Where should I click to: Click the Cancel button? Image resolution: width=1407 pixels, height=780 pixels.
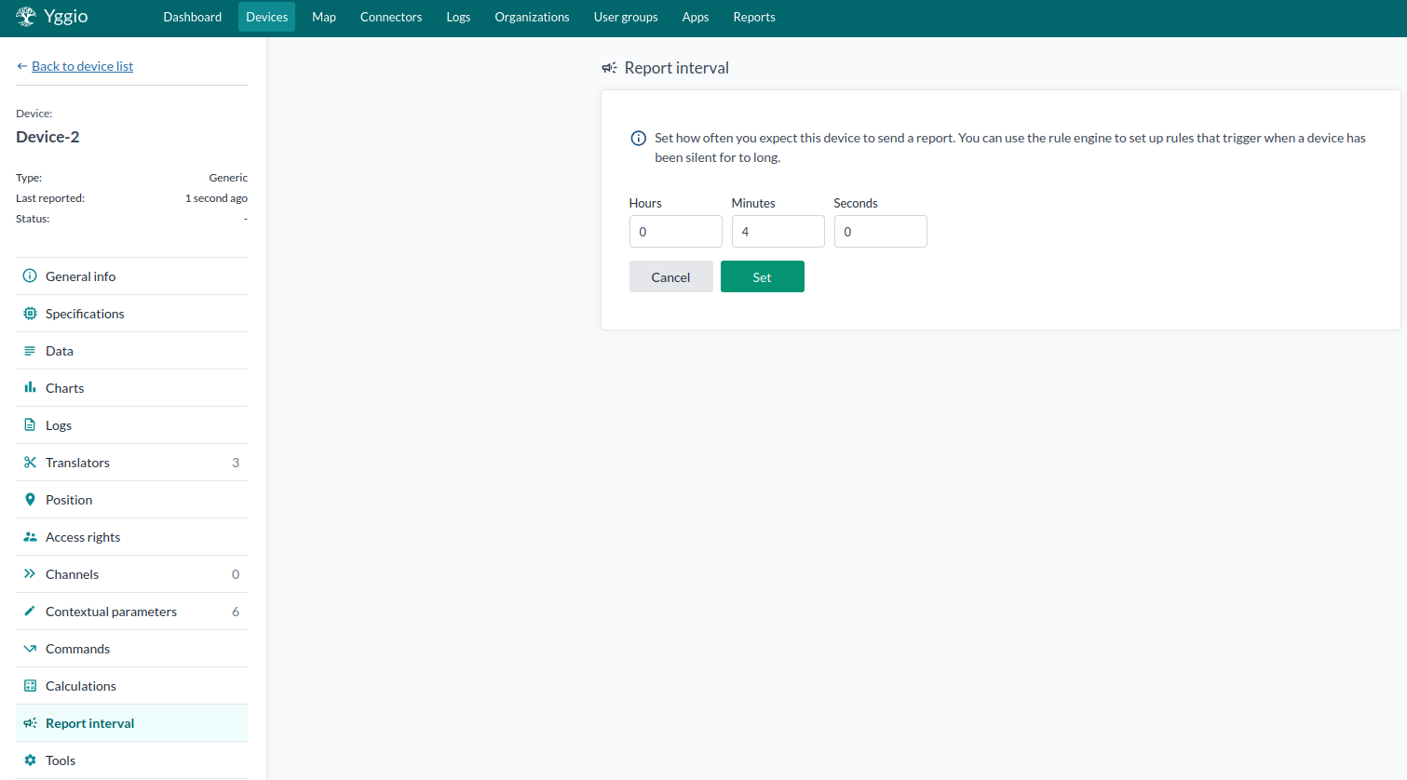click(670, 277)
